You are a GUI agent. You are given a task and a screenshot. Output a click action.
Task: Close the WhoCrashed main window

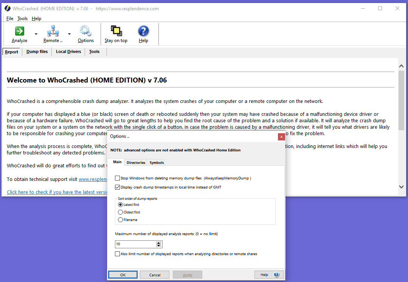coord(397,9)
